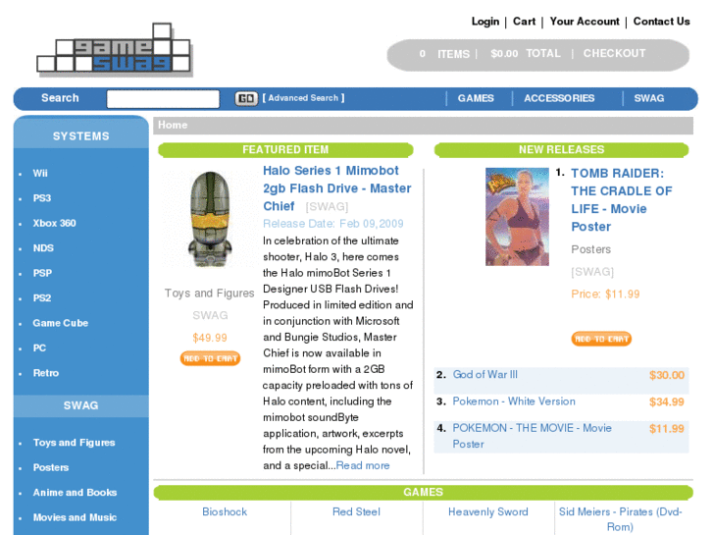Open Heavenly Sword game link
Viewport: 713px width, 535px height.
click(x=487, y=511)
